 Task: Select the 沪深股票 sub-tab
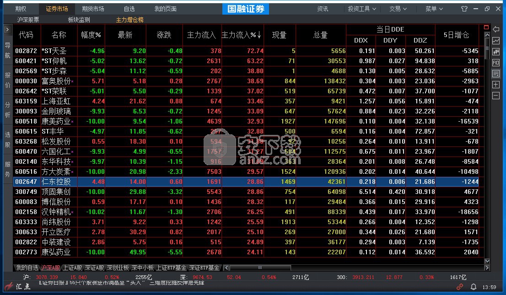click(28, 20)
